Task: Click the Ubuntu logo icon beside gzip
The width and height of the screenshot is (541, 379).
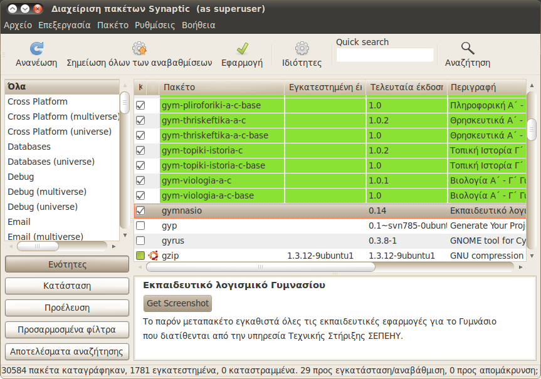Action: coord(153,256)
